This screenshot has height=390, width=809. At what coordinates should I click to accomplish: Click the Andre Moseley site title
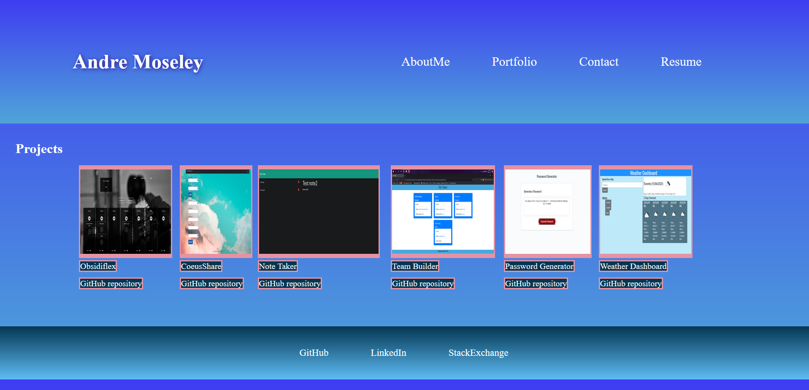click(138, 62)
